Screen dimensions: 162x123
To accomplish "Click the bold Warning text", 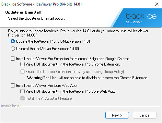I will point(35,78).
